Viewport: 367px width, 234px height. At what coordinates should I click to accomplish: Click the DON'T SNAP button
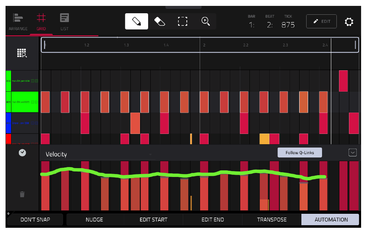click(35, 220)
